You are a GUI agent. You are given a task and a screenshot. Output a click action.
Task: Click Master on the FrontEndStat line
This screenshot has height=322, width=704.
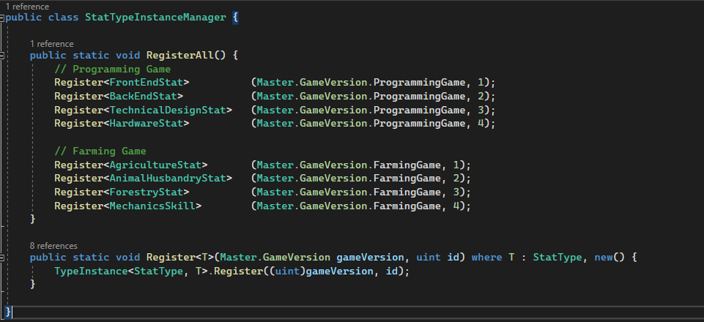pyautogui.click(x=275, y=83)
